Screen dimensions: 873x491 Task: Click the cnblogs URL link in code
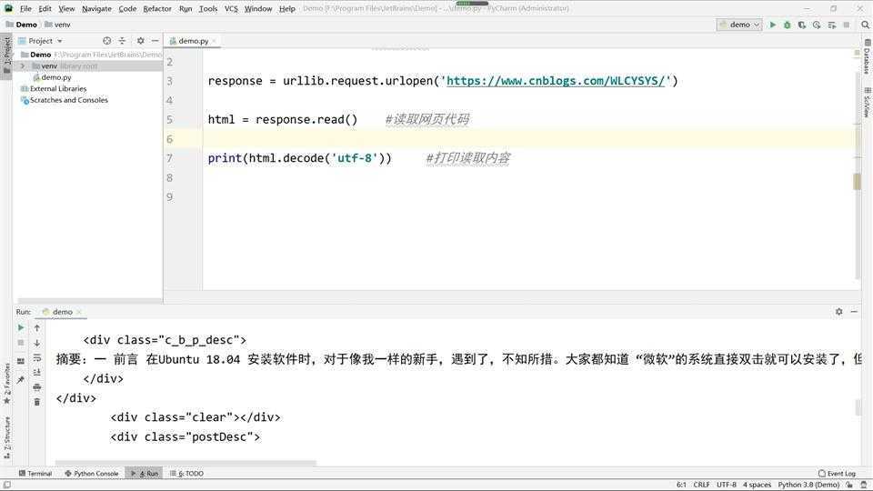[x=556, y=81]
